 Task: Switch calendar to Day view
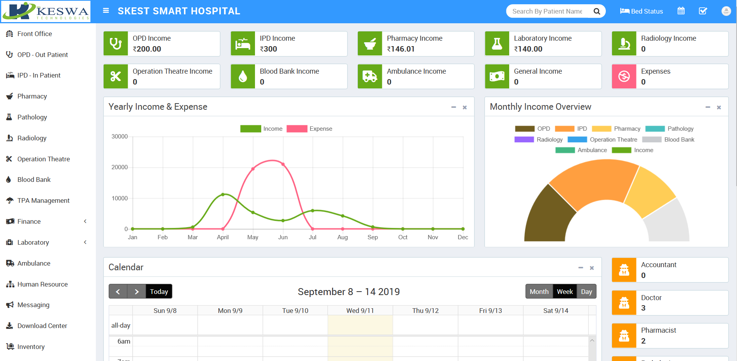tap(586, 292)
